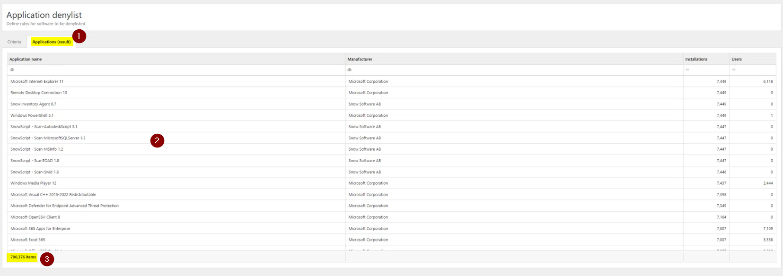The height and width of the screenshot is (276, 783).
Task: Select Microsoft 365 Apps for Enterprise row
Action: pos(392,229)
